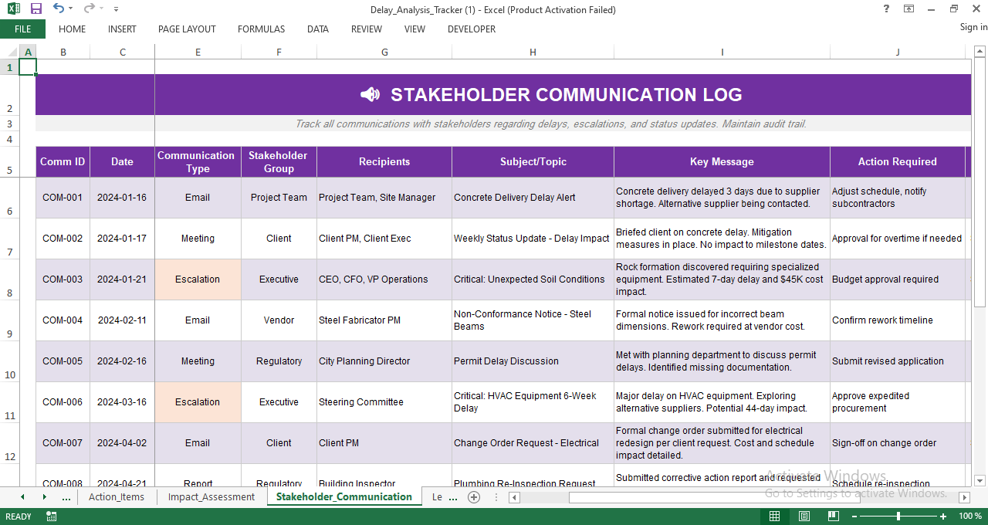Image resolution: width=988 pixels, height=525 pixels.
Task: Select Normal view in the status bar
Action: pos(774,516)
